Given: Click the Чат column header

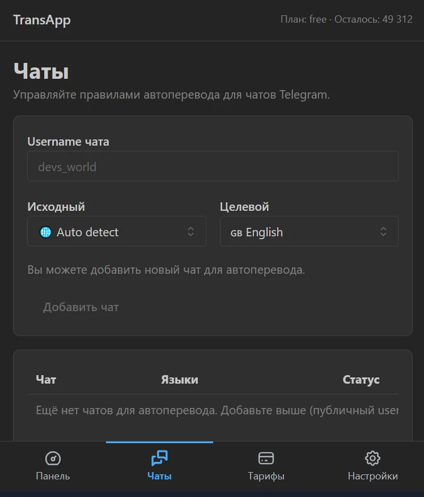Looking at the screenshot, I should (46, 380).
